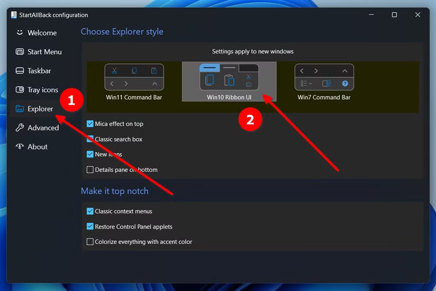Click the Explorer folder icon

pyautogui.click(x=20, y=109)
